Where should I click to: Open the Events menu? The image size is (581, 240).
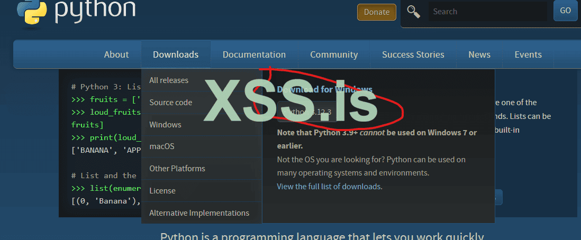(528, 54)
